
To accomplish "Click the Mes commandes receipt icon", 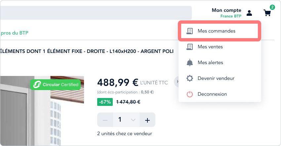I will coord(190,31).
